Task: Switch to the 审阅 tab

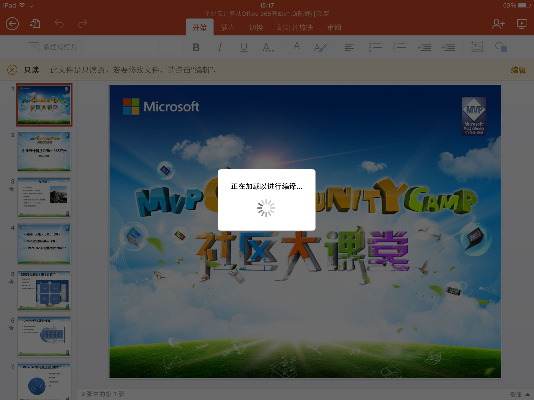Action: click(x=334, y=27)
